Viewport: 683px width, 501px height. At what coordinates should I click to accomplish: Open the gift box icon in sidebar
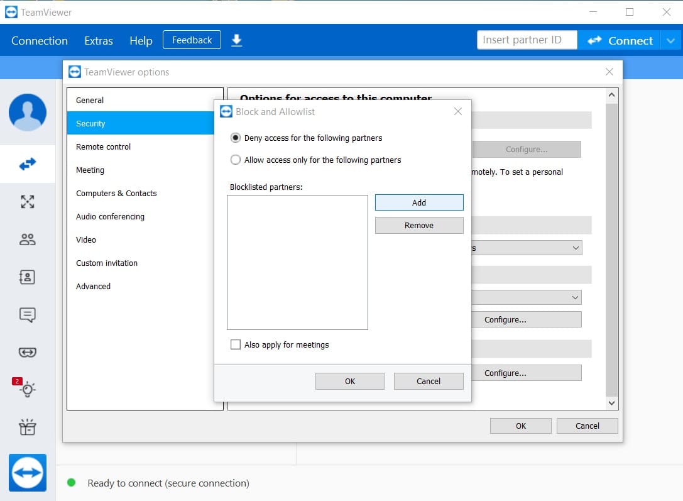click(28, 427)
